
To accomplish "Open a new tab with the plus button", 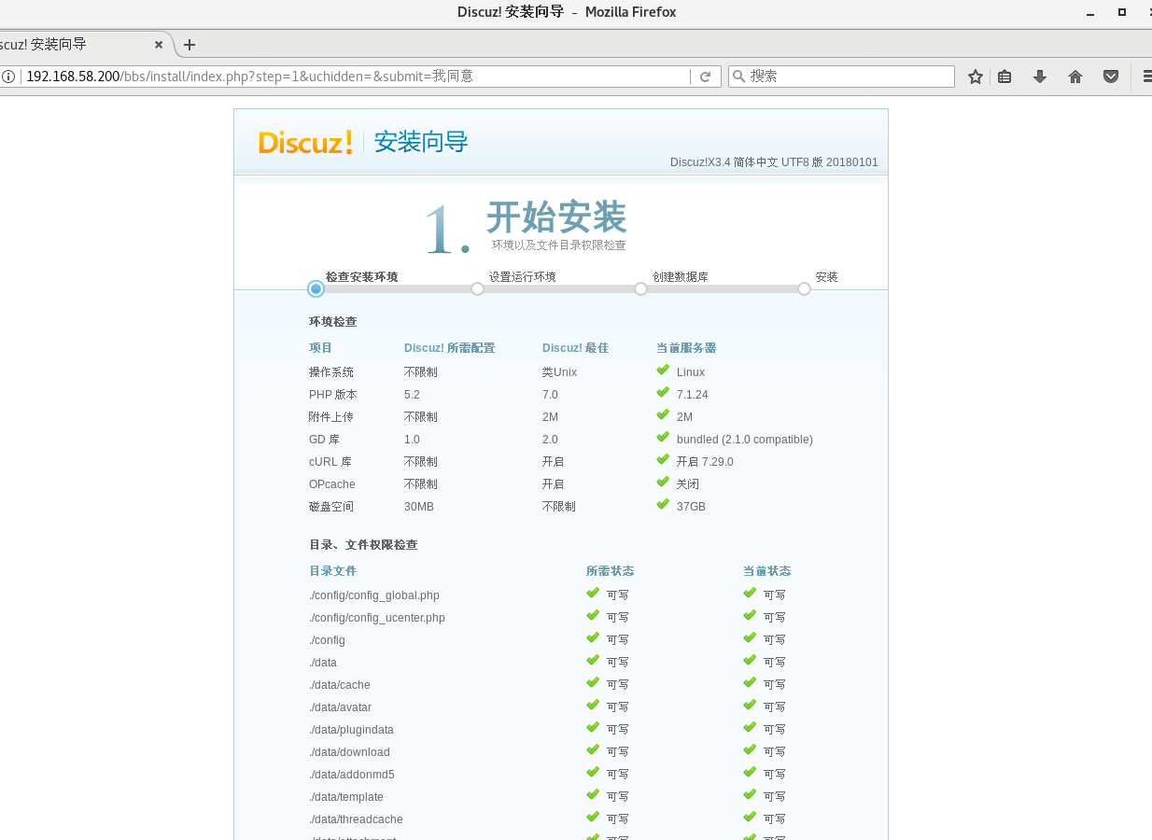I will tap(190, 45).
